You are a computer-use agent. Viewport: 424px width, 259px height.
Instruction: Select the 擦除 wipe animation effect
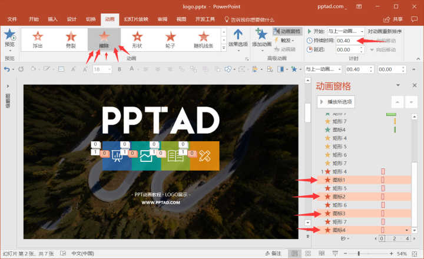pos(104,39)
